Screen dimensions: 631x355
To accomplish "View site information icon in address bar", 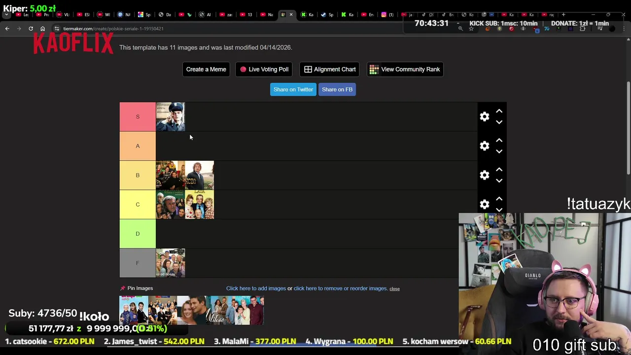I will pyautogui.click(x=57, y=29).
